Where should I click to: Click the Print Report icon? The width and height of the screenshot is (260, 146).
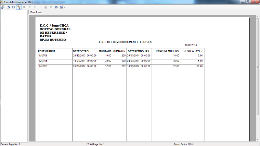(x=8, y=7)
